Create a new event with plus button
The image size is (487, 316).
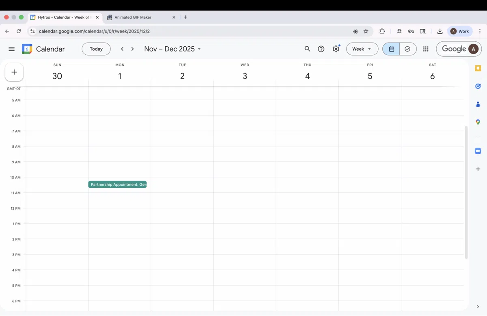tap(14, 72)
